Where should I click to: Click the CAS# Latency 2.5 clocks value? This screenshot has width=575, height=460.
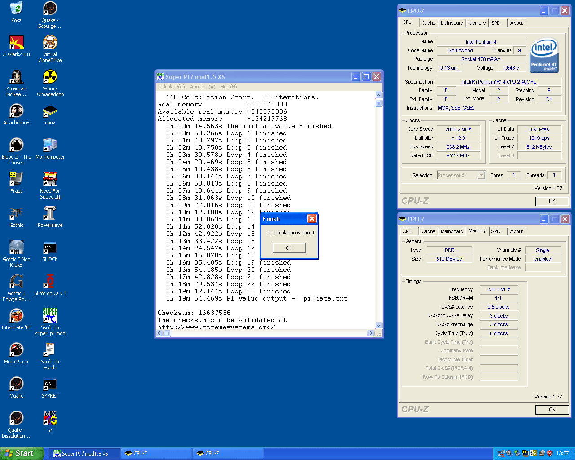499,307
